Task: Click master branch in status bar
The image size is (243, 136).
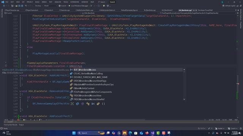Action: [x=220, y=128]
